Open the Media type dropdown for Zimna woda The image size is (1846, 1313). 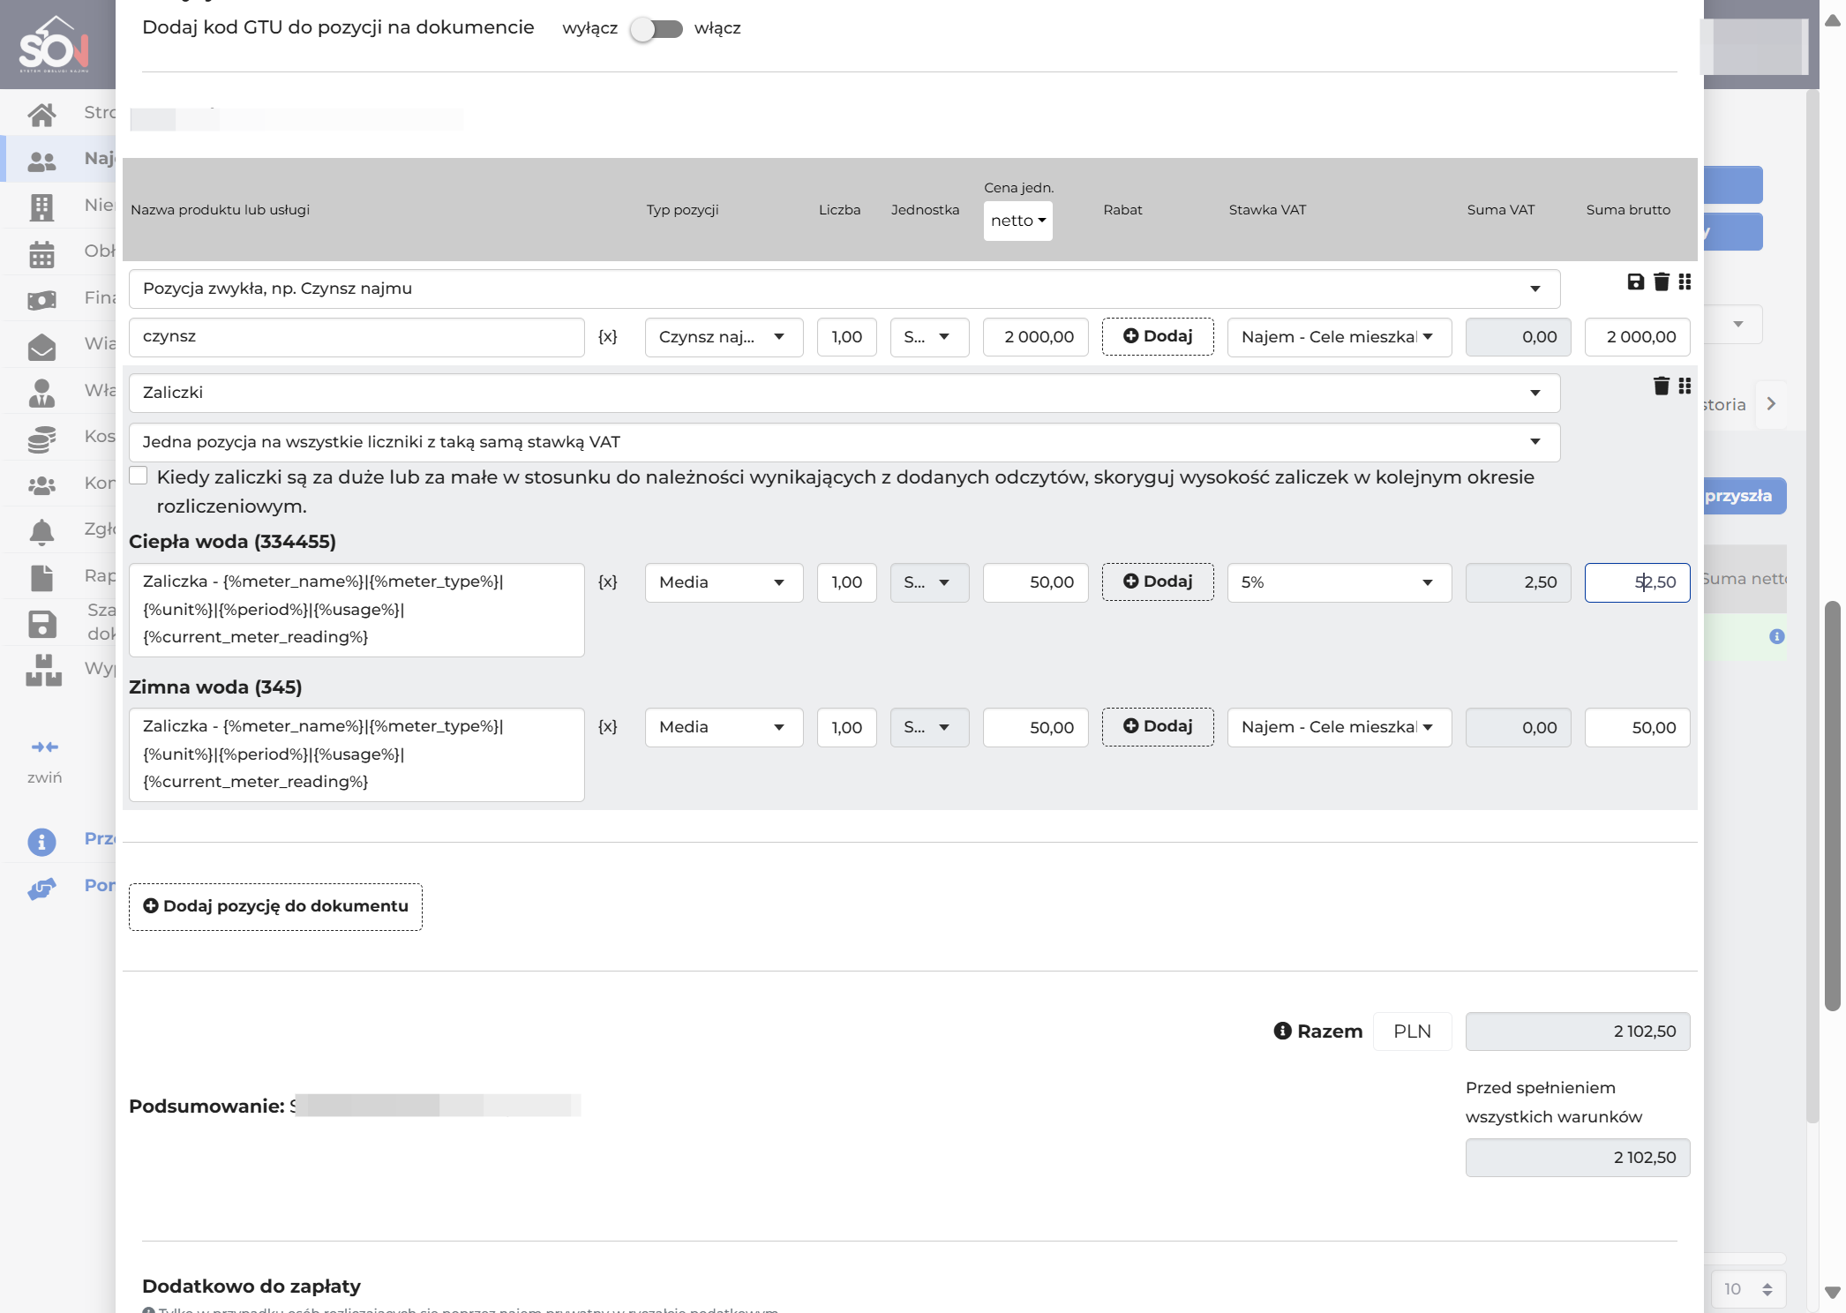pyautogui.click(x=724, y=727)
